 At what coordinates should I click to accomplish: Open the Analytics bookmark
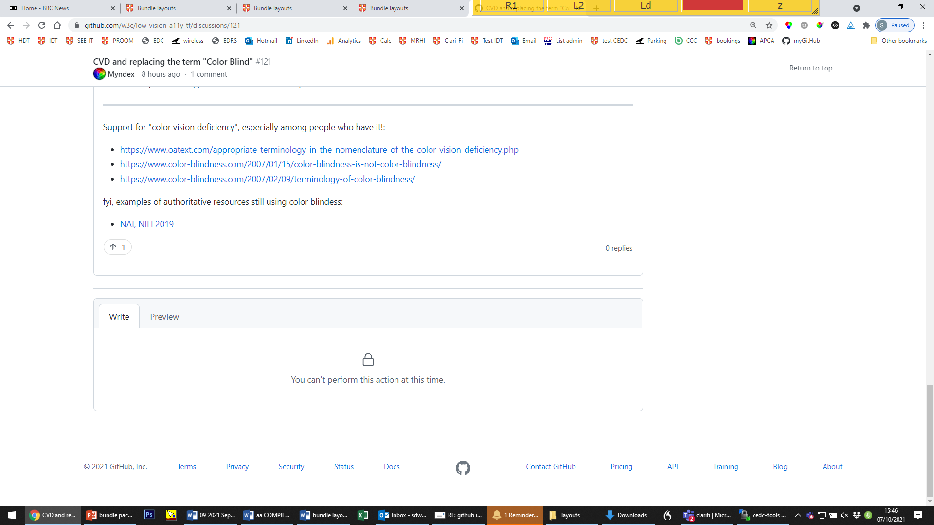click(x=344, y=41)
